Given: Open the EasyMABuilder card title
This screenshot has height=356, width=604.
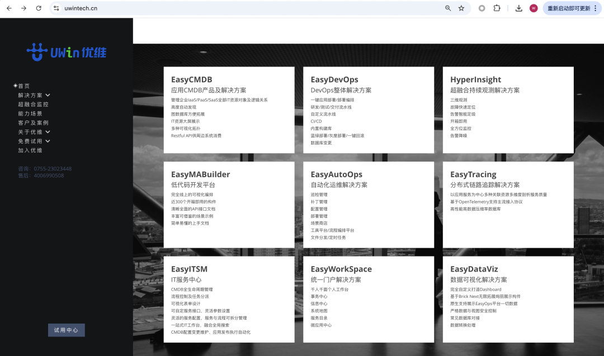Looking at the screenshot, I should 200,174.
